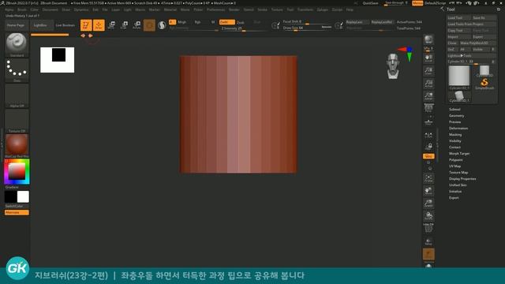
Task: Enable Rgb paint mode
Action: coord(197,22)
